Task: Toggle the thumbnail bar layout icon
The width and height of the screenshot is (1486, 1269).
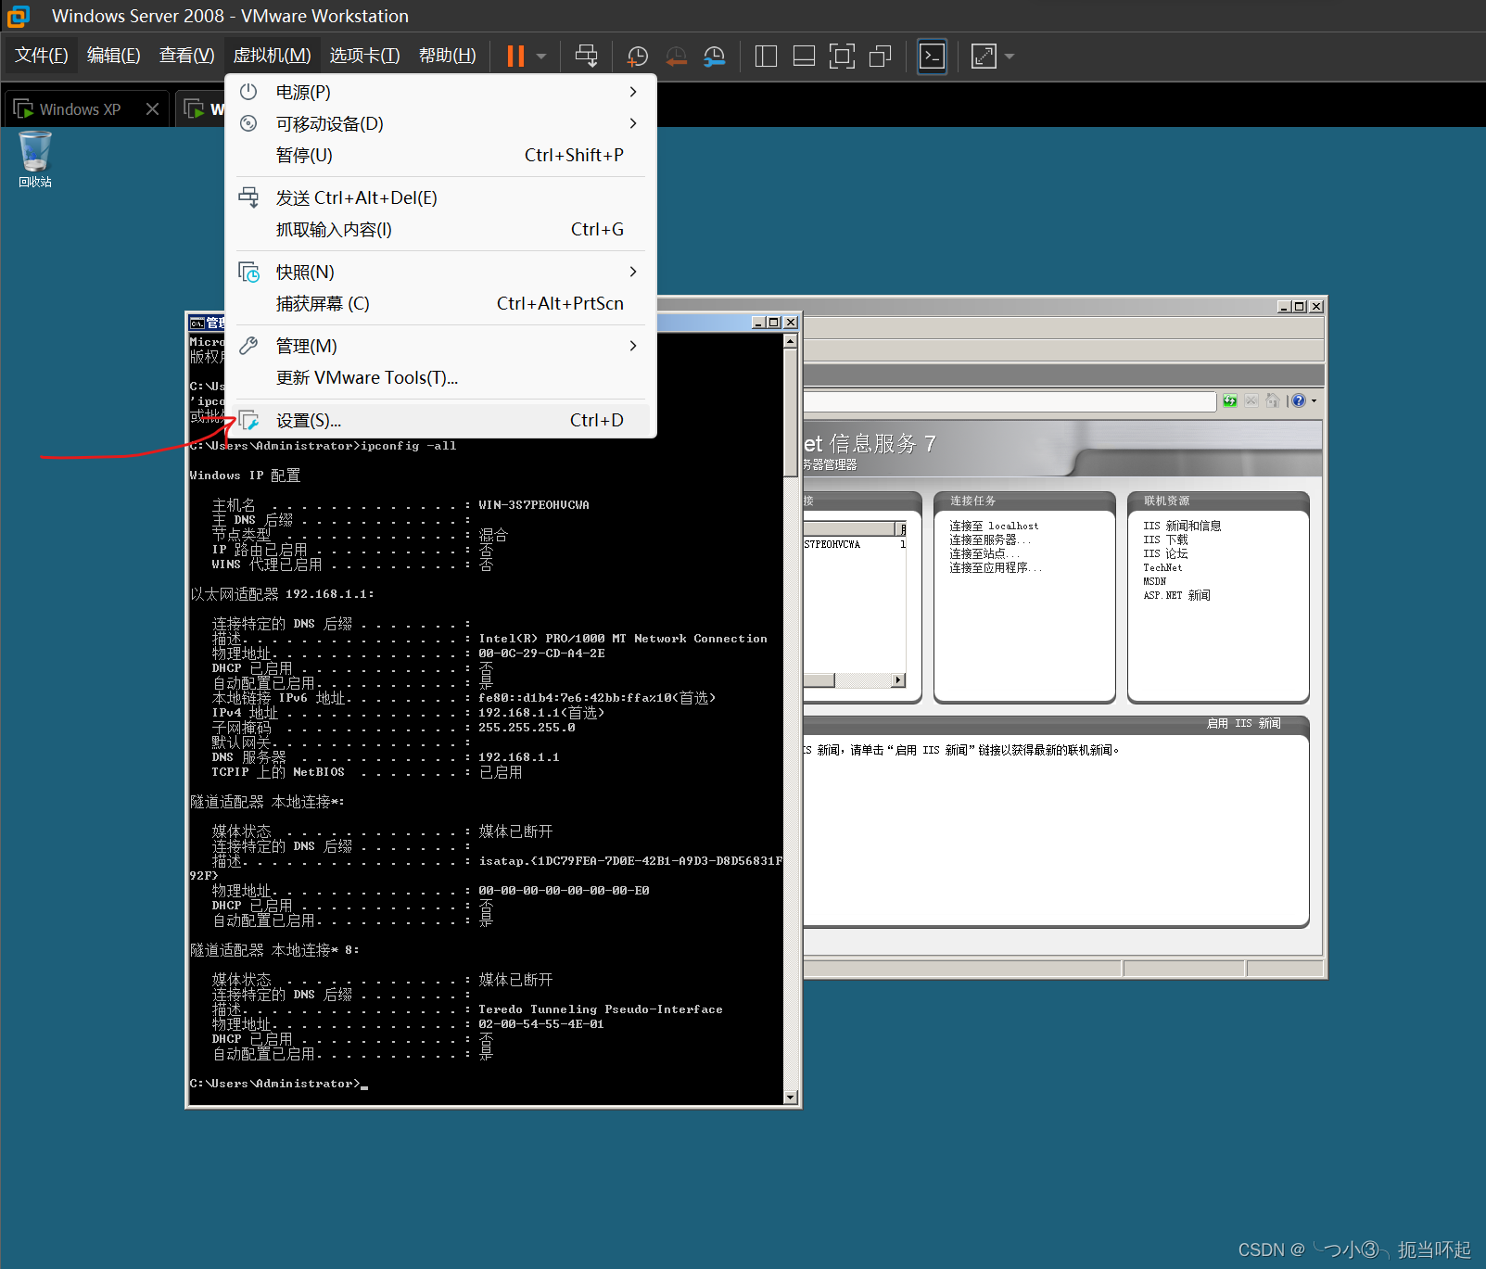Action: (x=804, y=57)
